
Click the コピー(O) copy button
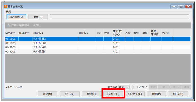[69, 94]
